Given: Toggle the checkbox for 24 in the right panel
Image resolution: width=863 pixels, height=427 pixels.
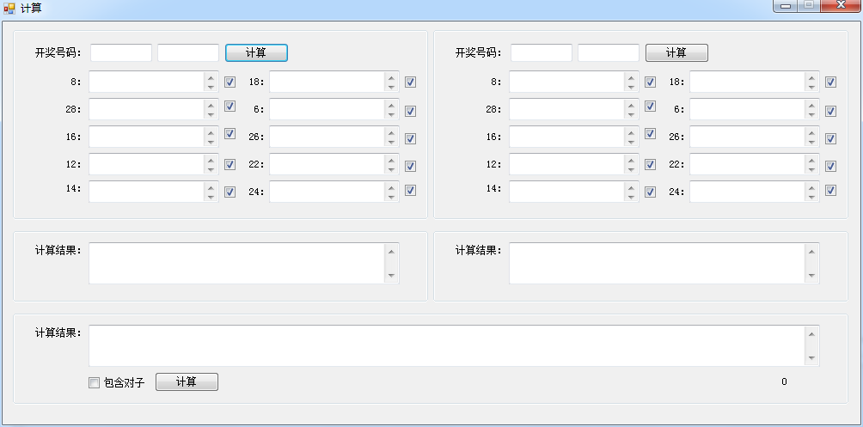Looking at the screenshot, I should (830, 191).
